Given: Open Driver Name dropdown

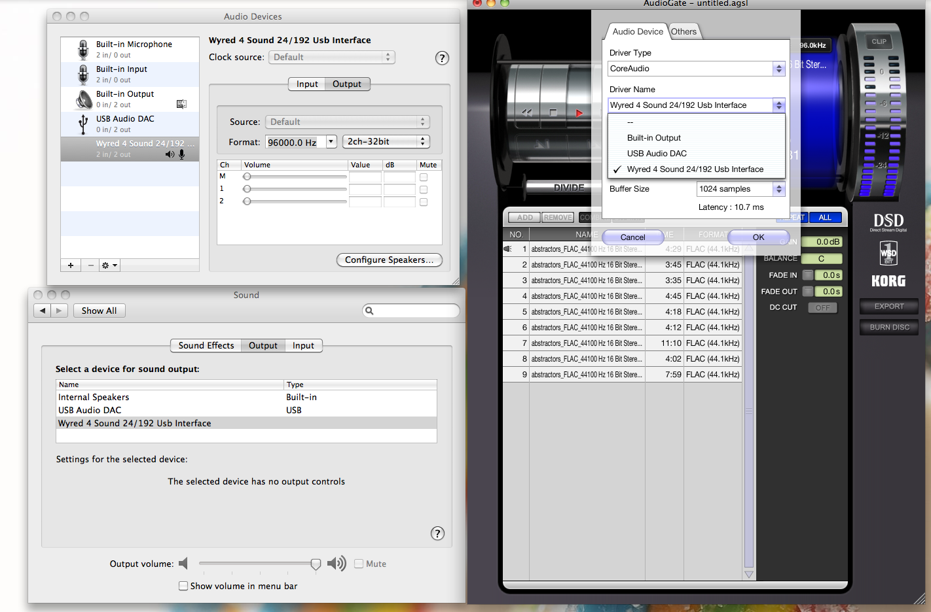Looking at the screenshot, I should click(x=697, y=105).
